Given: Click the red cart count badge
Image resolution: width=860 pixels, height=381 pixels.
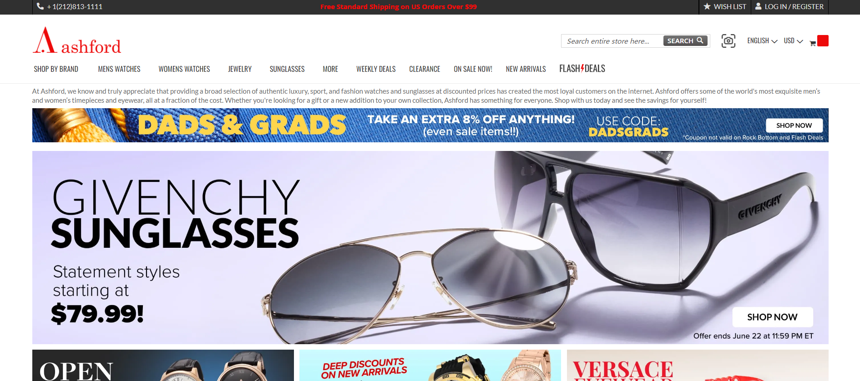Looking at the screenshot, I should (x=823, y=41).
